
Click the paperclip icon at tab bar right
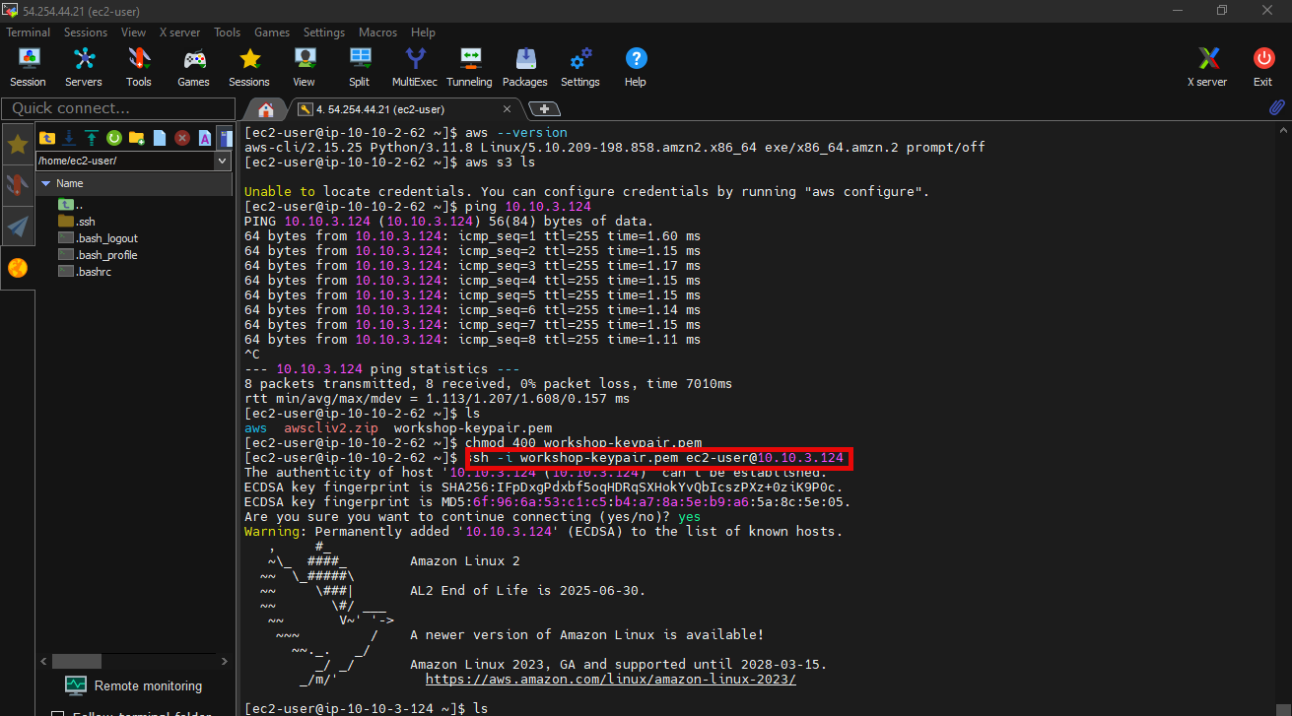[1276, 106]
